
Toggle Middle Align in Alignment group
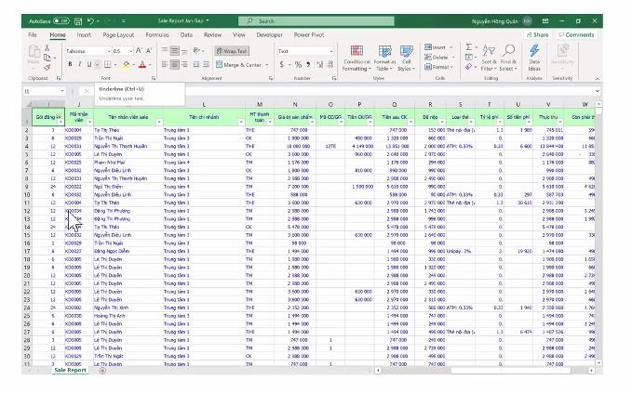175,51
